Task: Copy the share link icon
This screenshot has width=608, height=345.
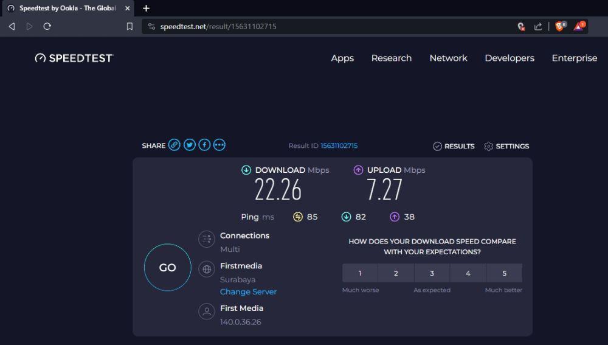Action: [x=174, y=145]
